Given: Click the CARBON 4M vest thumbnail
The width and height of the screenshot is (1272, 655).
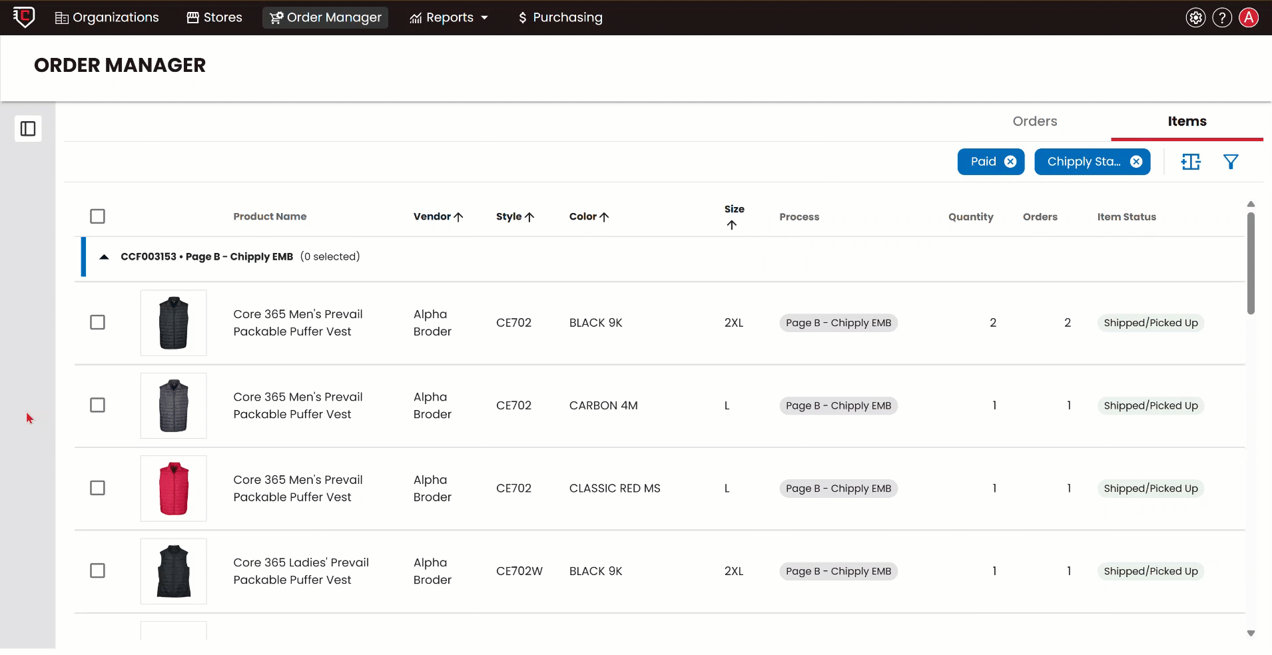Looking at the screenshot, I should pos(174,406).
